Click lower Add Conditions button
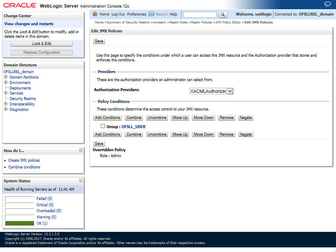 (x=108, y=134)
